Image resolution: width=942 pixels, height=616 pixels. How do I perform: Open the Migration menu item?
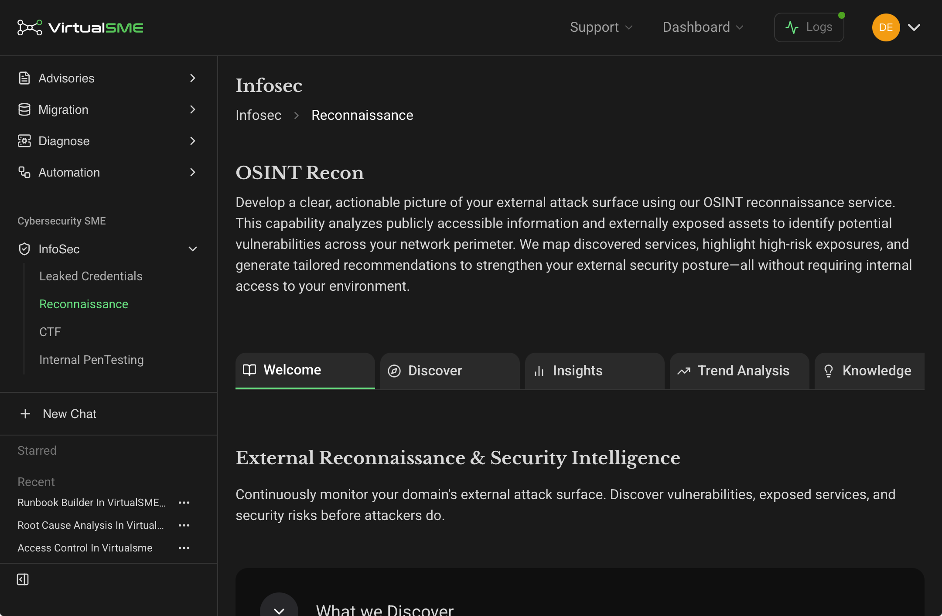(x=109, y=109)
